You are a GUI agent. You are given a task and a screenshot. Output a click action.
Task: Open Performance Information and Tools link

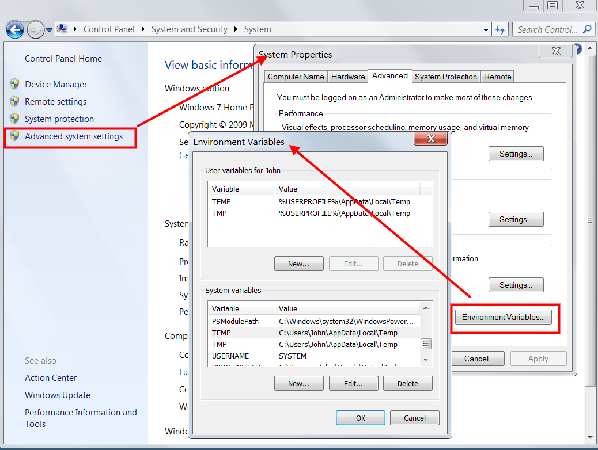pyautogui.click(x=81, y=418)
